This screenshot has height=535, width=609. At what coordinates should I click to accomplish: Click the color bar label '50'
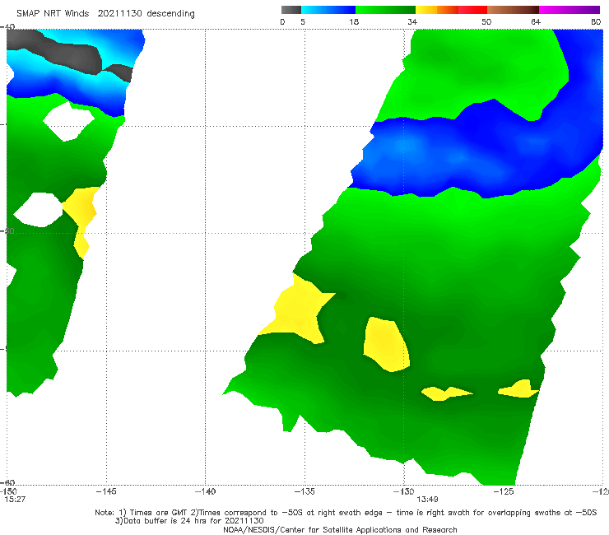pos(486,21)
